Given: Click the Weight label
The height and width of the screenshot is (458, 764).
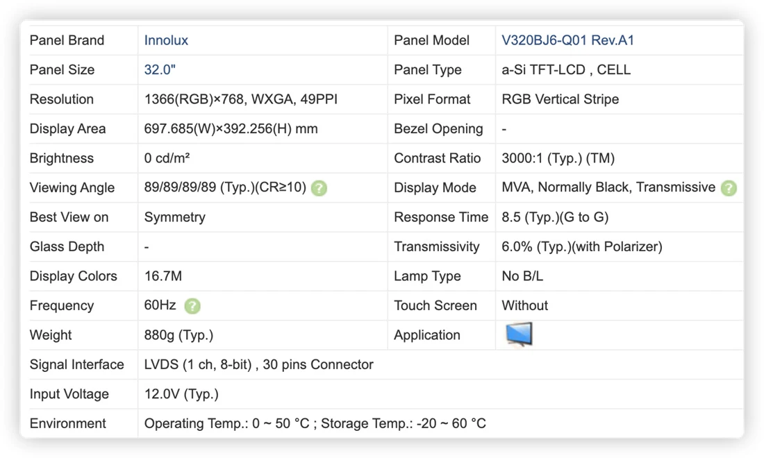Looking at the screenshot, I should click(x=51, y=335).
